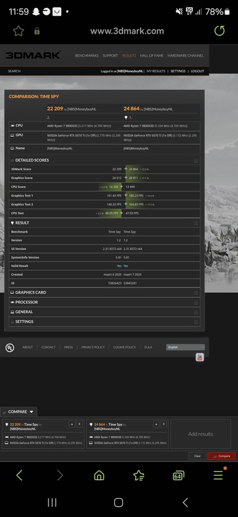Click the 'Comparison: Time Spy' heading

click(x=34, y=96)
